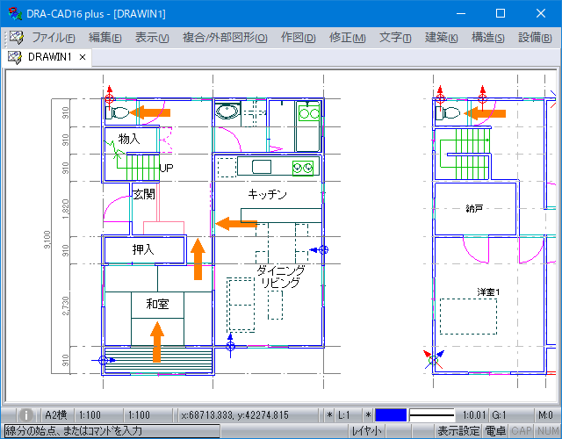
Task: Open the L:1 layer selector
Action: [346, 414]
